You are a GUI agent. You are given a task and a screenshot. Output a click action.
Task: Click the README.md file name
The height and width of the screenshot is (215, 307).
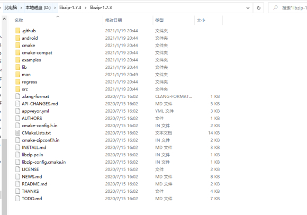coord(34,184)
